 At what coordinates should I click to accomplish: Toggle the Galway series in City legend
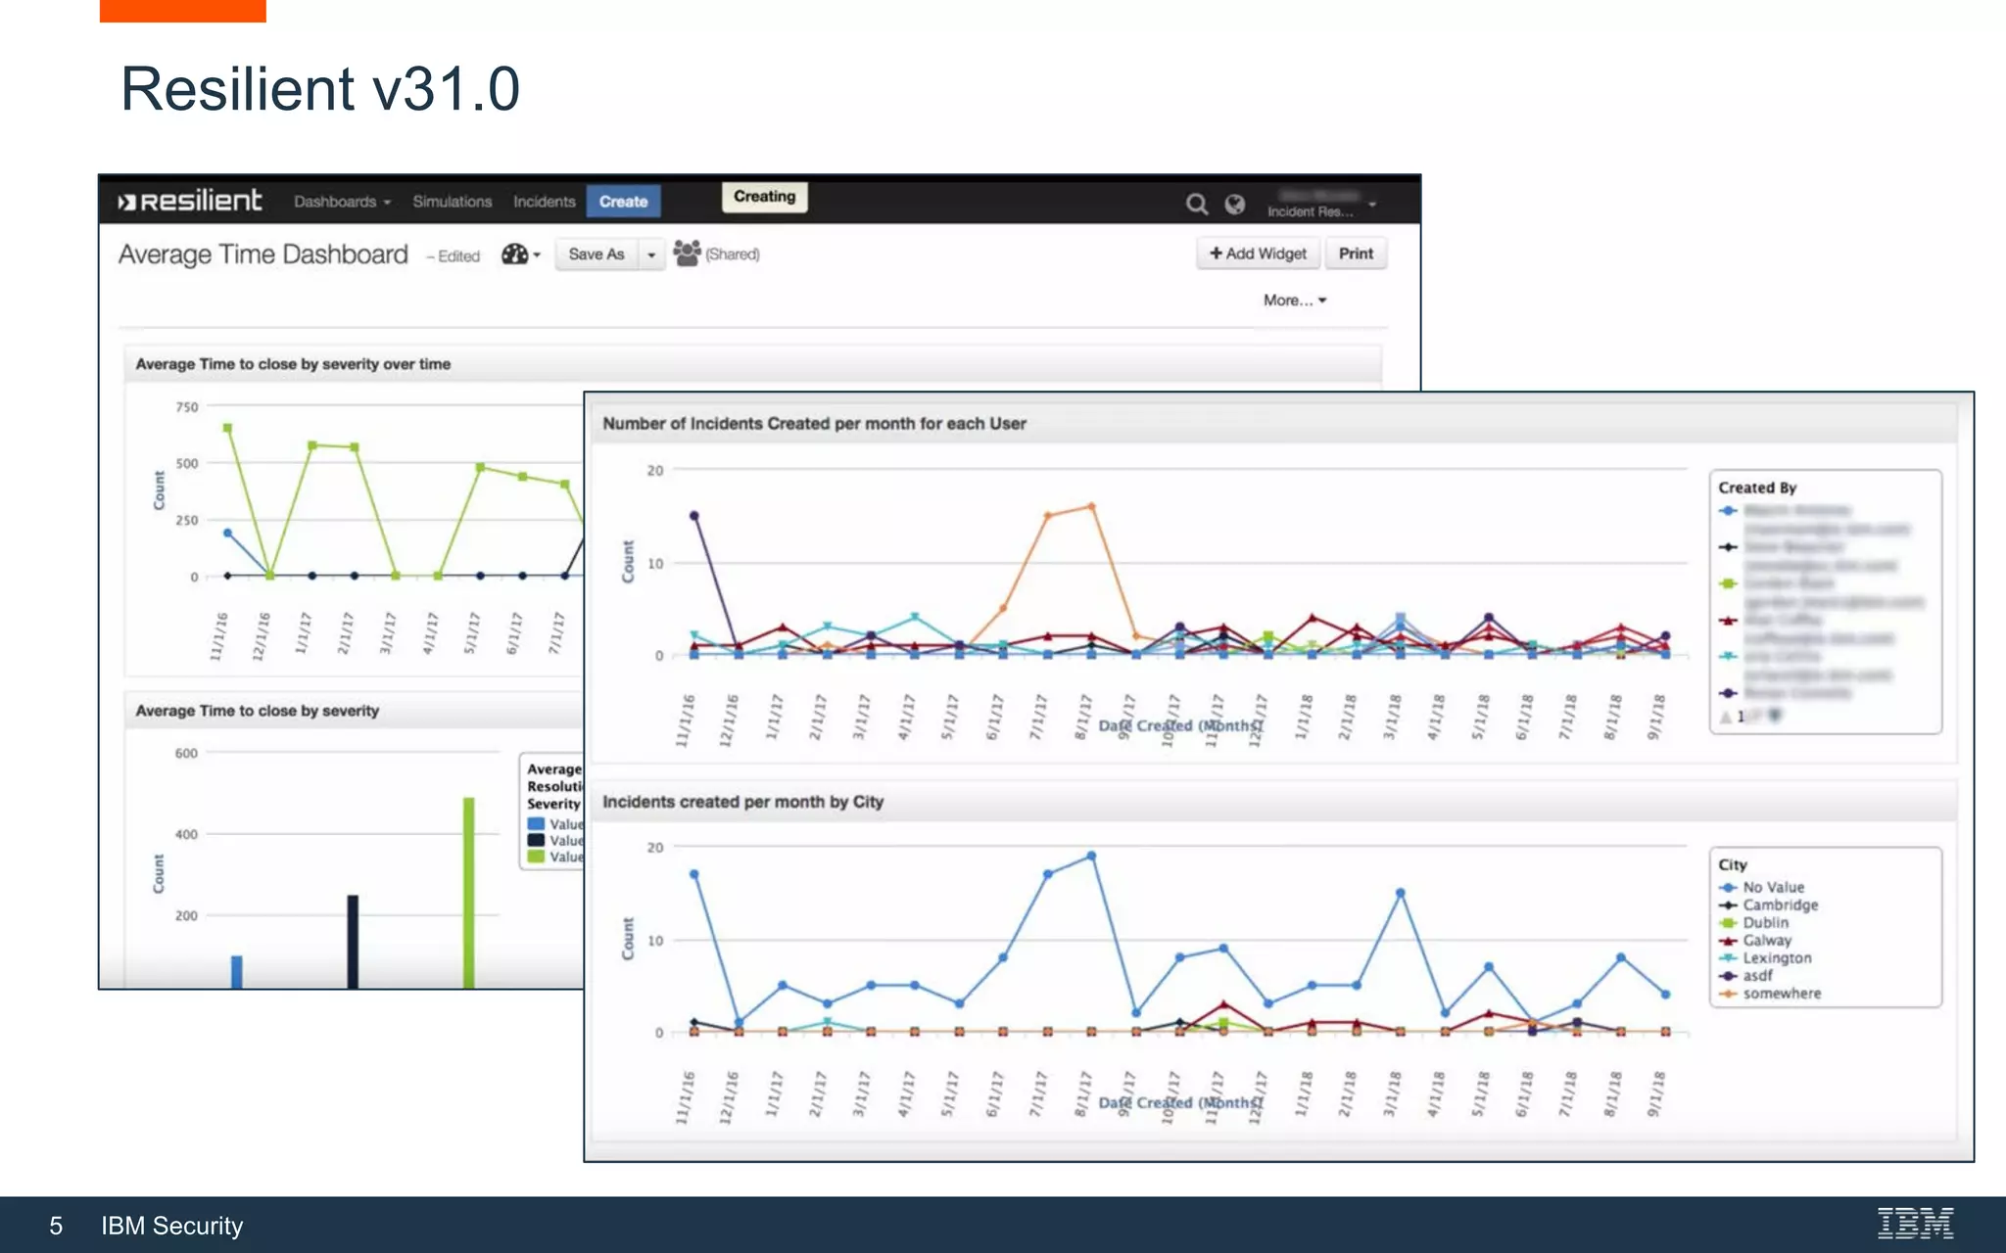click(x=1755, y=940)
